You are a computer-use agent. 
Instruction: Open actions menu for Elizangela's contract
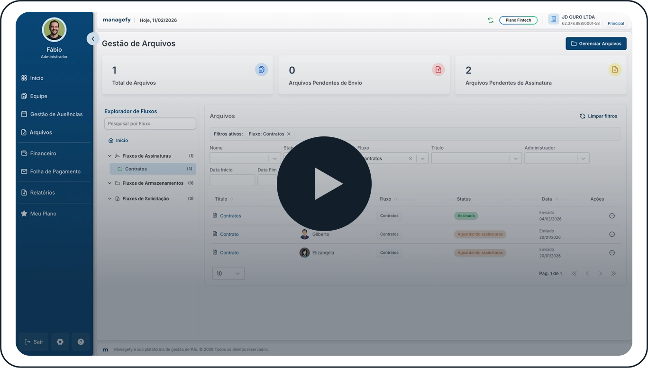click(611, 253)
